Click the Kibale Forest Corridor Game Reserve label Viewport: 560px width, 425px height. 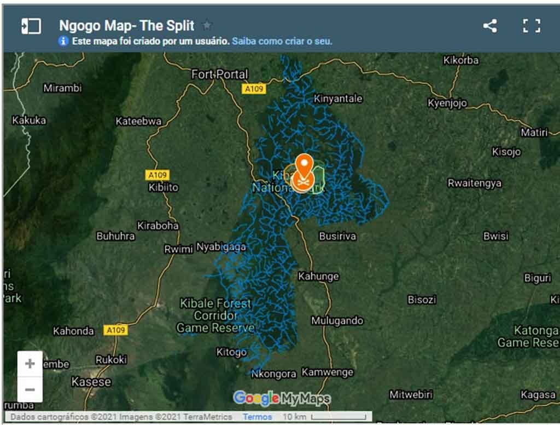click(215, 315)
